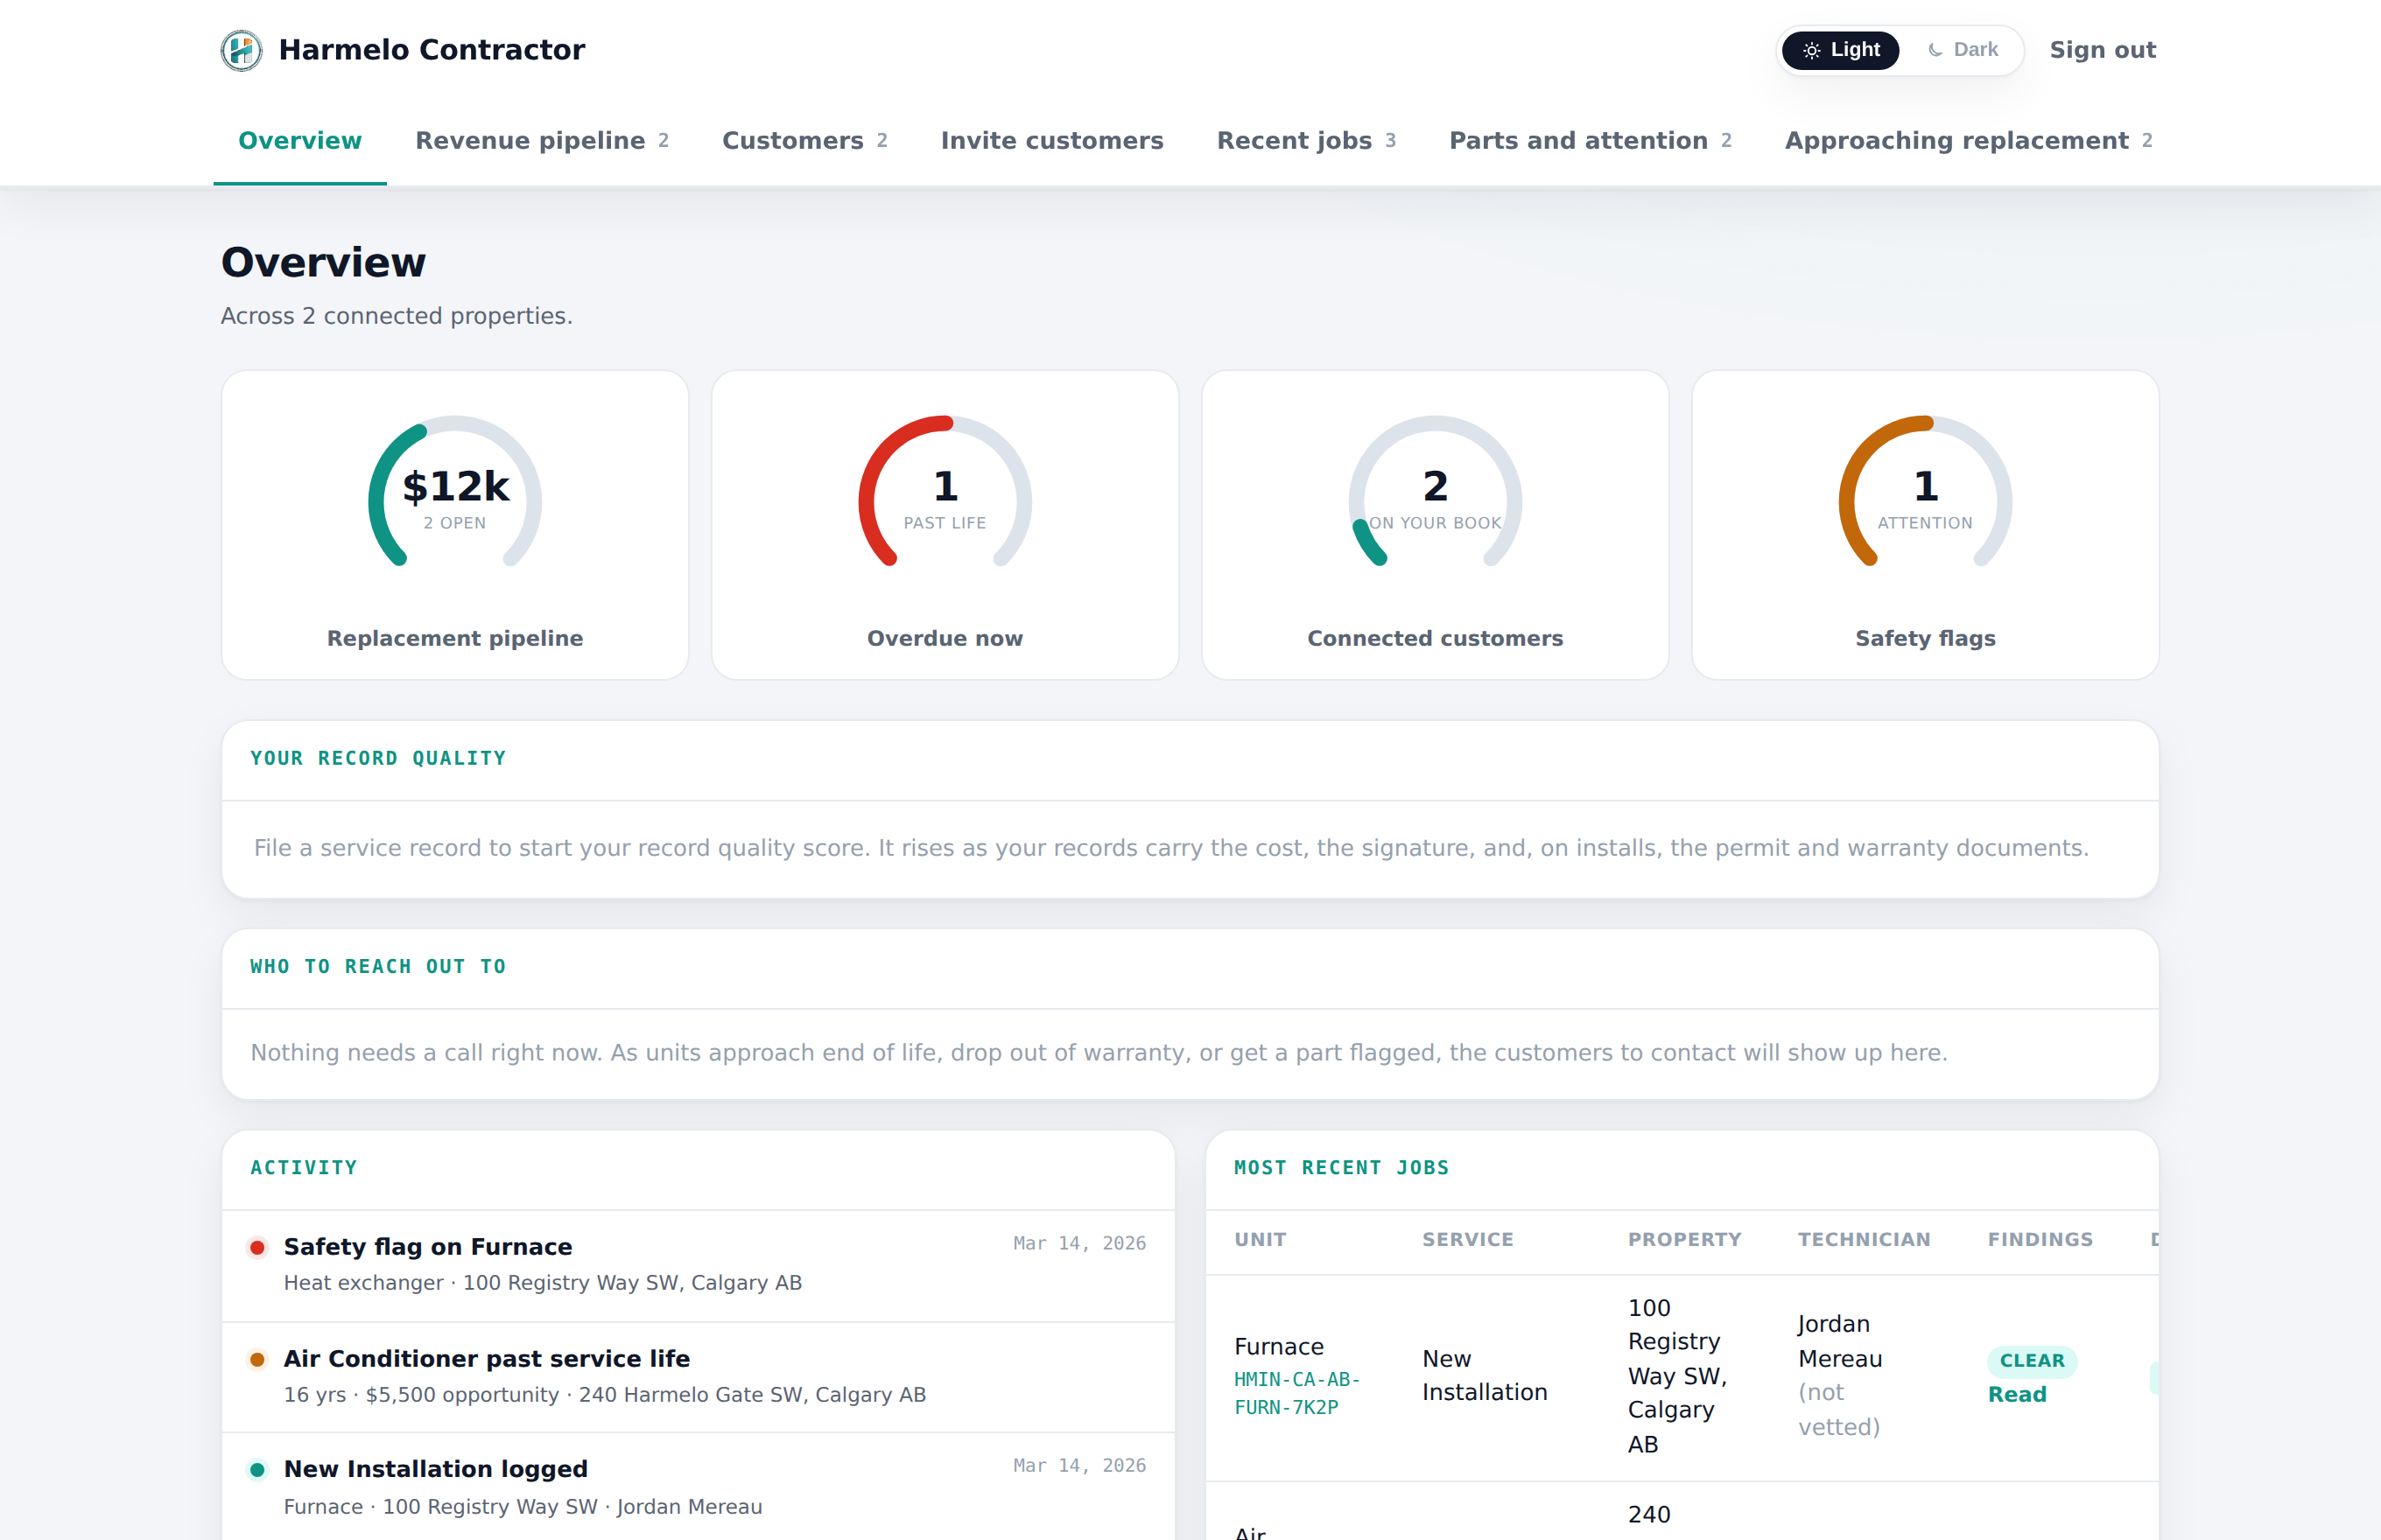This screenshot has height=1540, width=2381.
Task: Click the Unit column header
Action: [x=1261, y=1240]
